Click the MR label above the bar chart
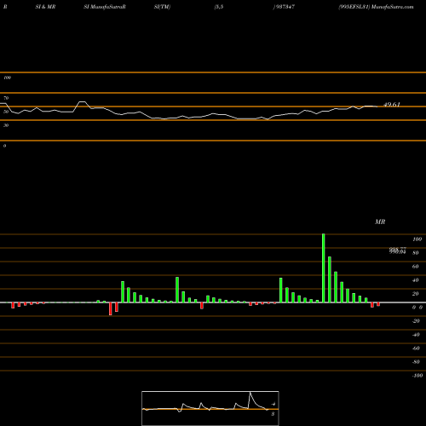 pyautogui.click(x=380, y=222)
